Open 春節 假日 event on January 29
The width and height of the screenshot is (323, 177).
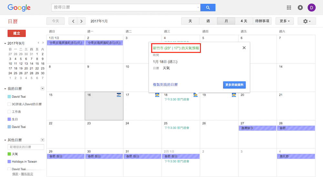(x=66, y=156)
